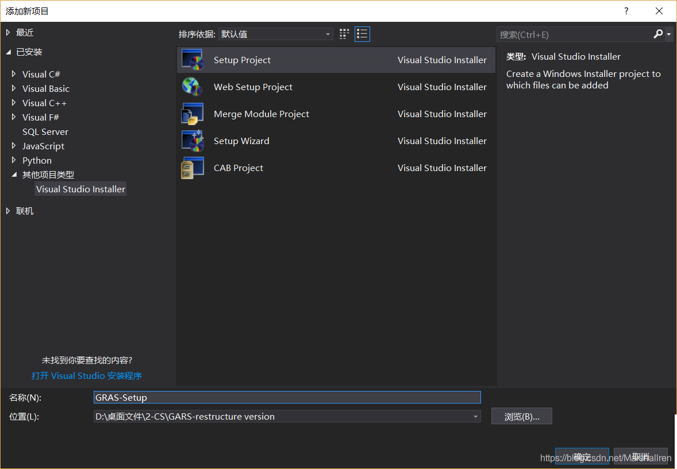Select the Visual F# category label
This screenshot has height=469, width=677.
[x=41, y=117]
